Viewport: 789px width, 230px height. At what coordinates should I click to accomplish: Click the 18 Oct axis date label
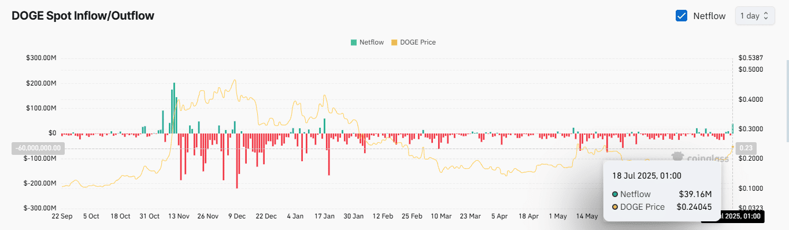[x=120, y=216]
